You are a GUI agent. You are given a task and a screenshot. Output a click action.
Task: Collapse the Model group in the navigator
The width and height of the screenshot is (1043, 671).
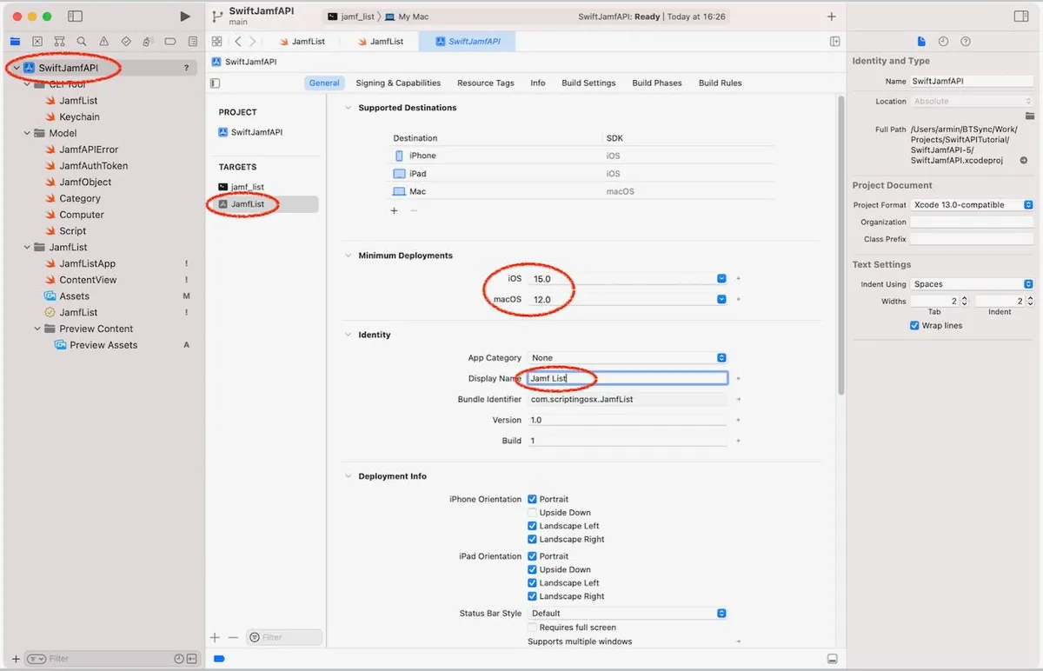pos(26,133)
